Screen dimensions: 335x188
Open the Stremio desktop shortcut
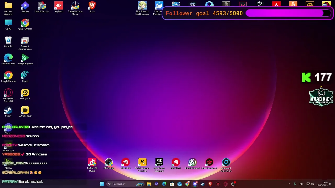pos(25,7)
